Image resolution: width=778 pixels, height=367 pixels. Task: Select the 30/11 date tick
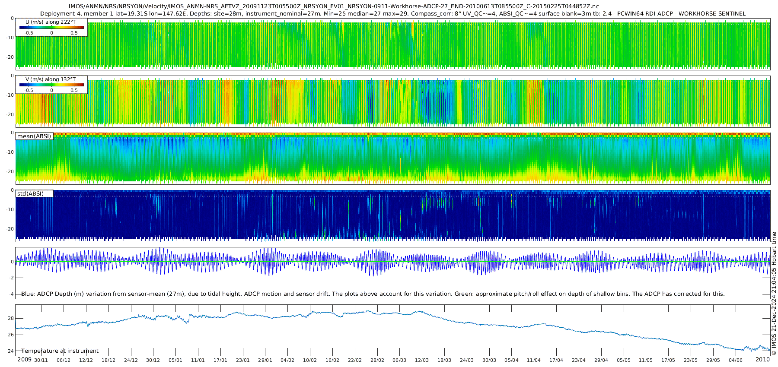[41, 360]
